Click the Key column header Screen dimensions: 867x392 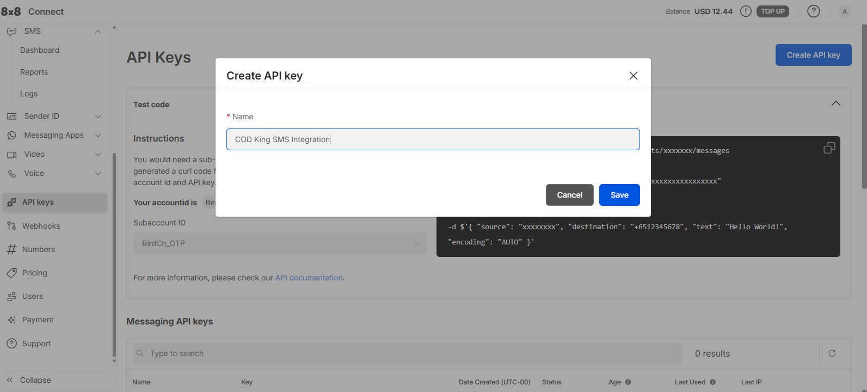coord(247,382)
